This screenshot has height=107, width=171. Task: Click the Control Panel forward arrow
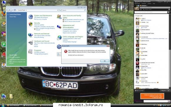pos(11,10)
